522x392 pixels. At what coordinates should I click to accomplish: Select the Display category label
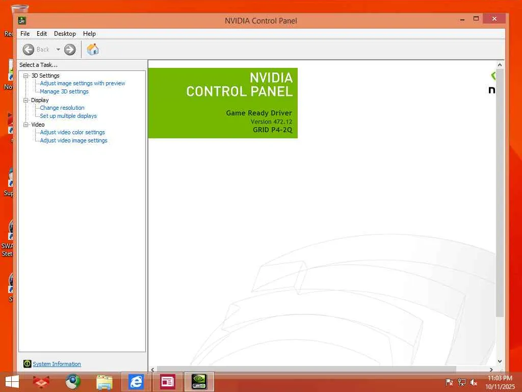40,100
